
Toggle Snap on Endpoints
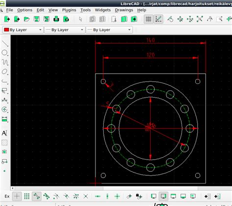(37, 196)
